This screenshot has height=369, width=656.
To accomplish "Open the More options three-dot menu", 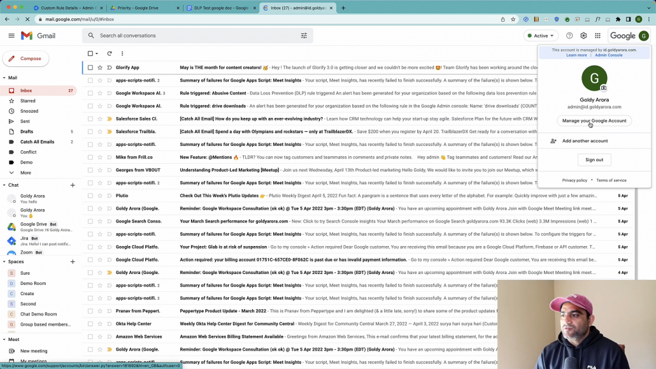I will click(122, 54).
